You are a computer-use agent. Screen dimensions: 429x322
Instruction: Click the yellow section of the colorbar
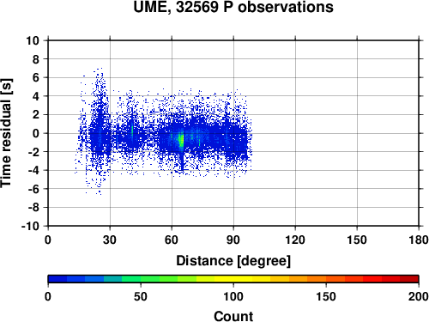[x=233, y=279]
